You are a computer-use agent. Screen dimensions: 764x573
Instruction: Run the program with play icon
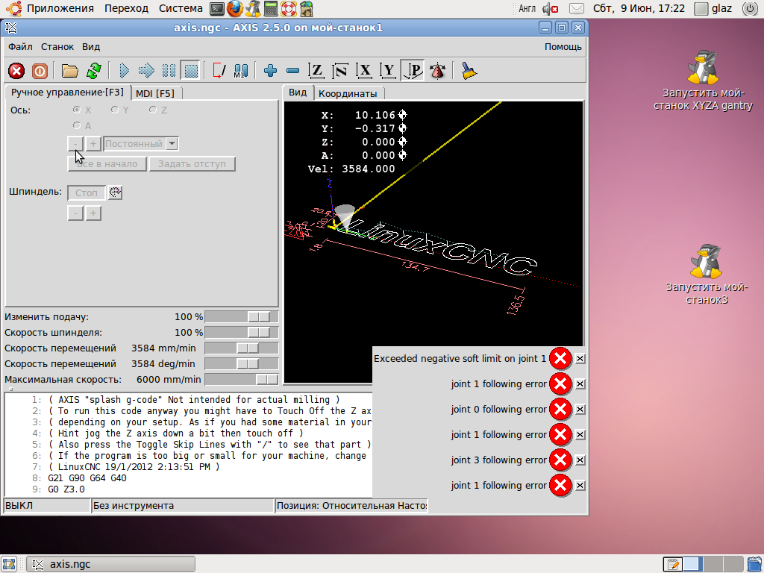click(125, 71)
